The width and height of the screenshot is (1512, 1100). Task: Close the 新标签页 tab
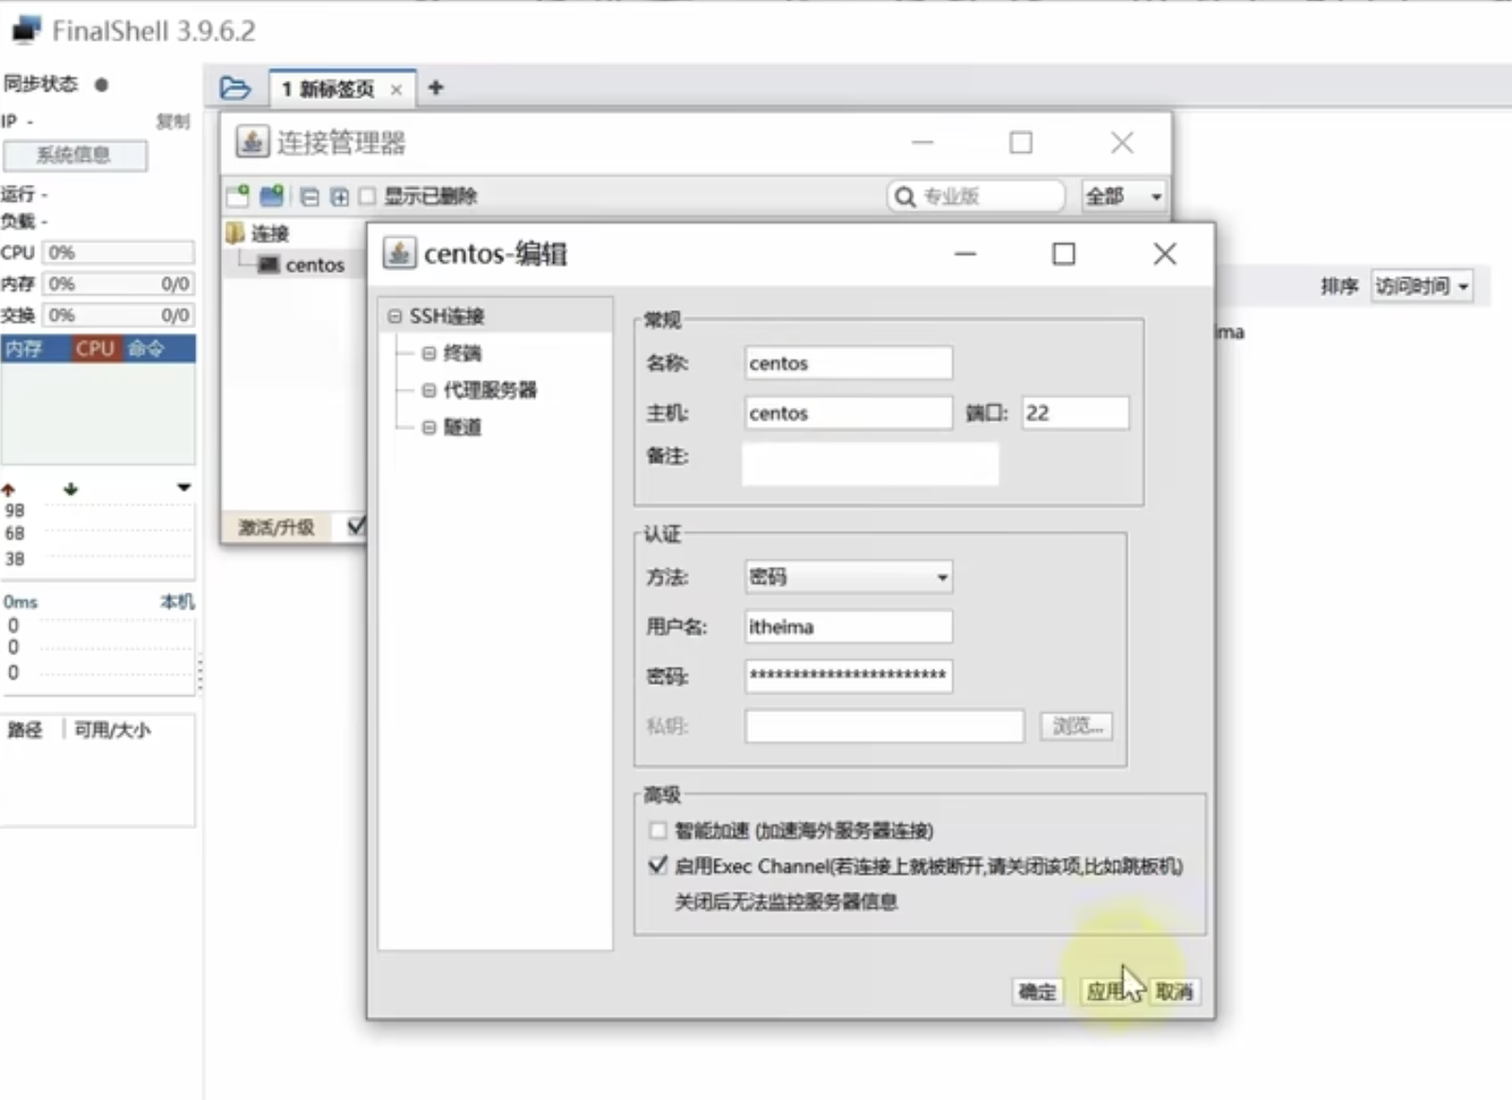(x=396, y=90)
